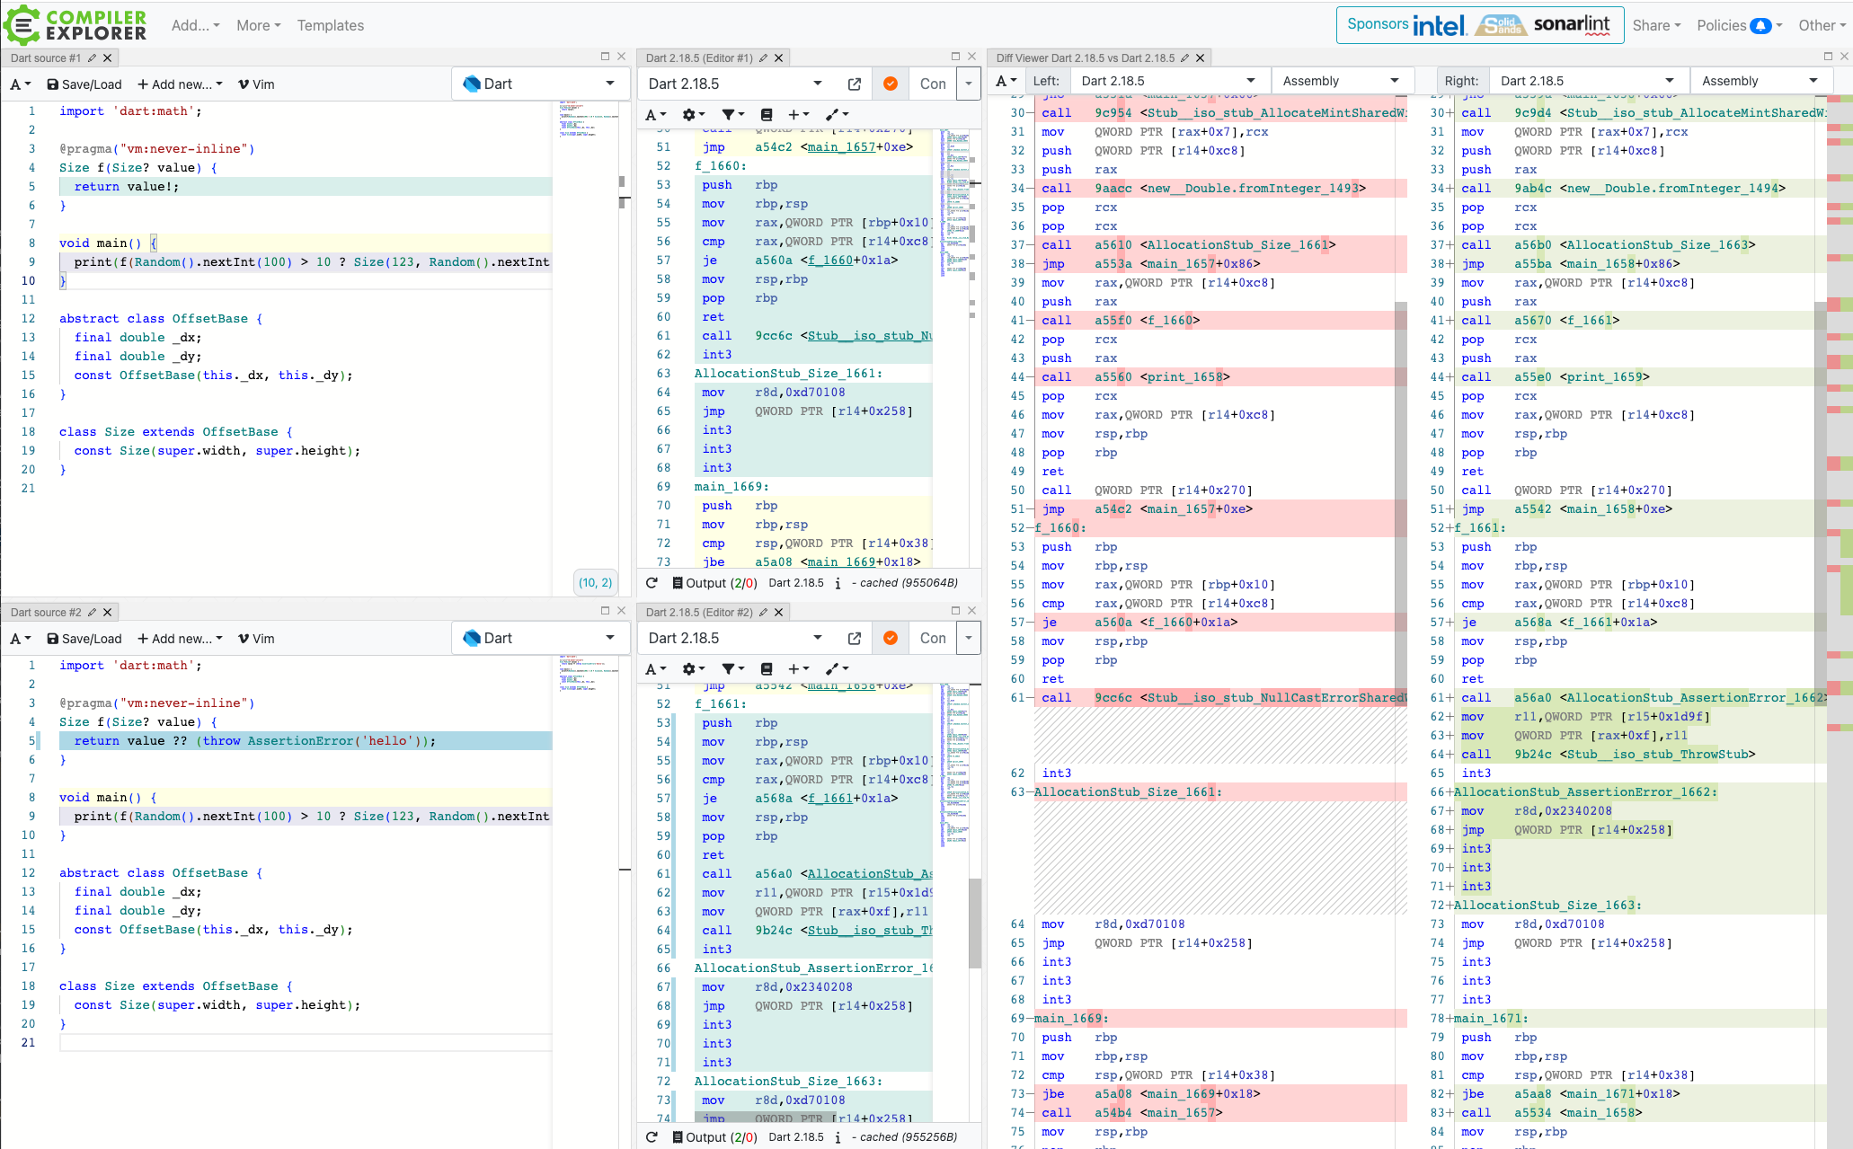Click the Intel sponsor logo
The width and height of the screenshot is (1853, 1149).
coord(1439,25)
